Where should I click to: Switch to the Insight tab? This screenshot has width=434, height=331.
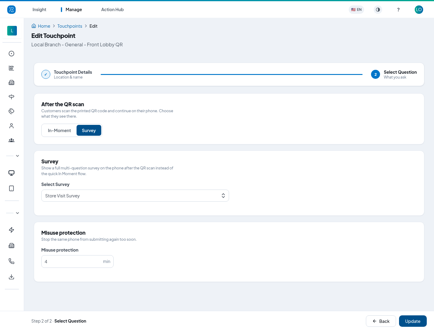39,10
